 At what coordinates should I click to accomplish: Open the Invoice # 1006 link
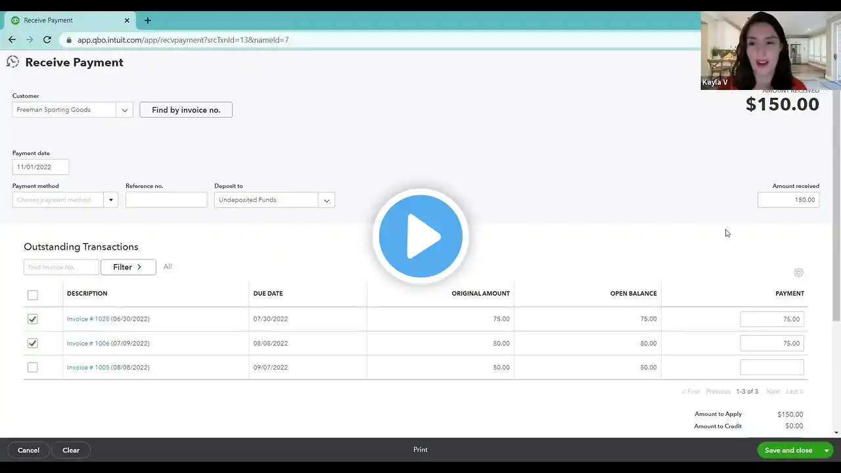point(88,343)
